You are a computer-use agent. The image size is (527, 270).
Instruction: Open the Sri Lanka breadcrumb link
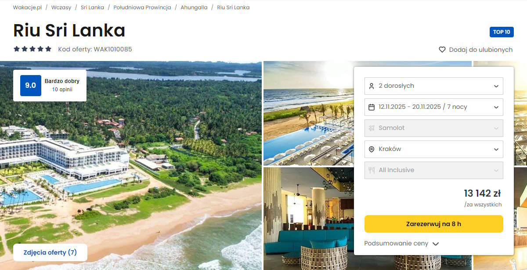92,7
